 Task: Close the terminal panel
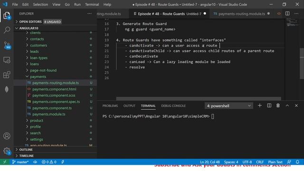296,105
